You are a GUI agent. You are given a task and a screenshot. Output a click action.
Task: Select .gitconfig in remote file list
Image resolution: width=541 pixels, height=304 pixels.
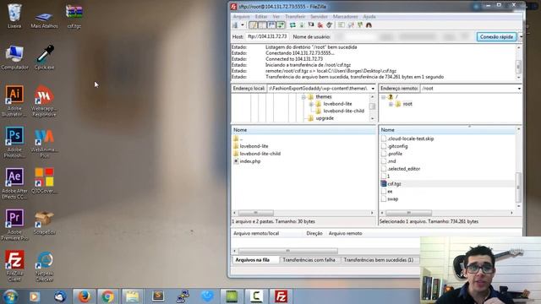(x=397, y=146)
